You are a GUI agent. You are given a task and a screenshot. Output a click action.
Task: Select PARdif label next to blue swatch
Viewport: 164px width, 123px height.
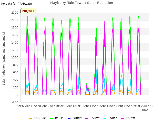pos(77,118)
